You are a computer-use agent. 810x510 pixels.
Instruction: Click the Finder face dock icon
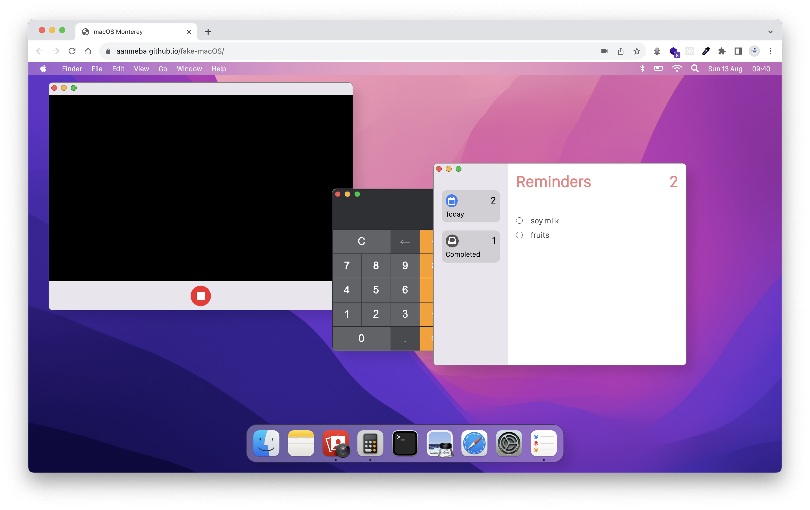click(x=266, y=443)
